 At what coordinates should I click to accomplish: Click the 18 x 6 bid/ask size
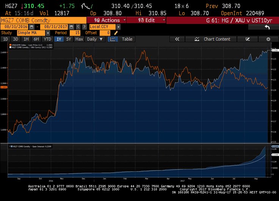pos(181,6)
